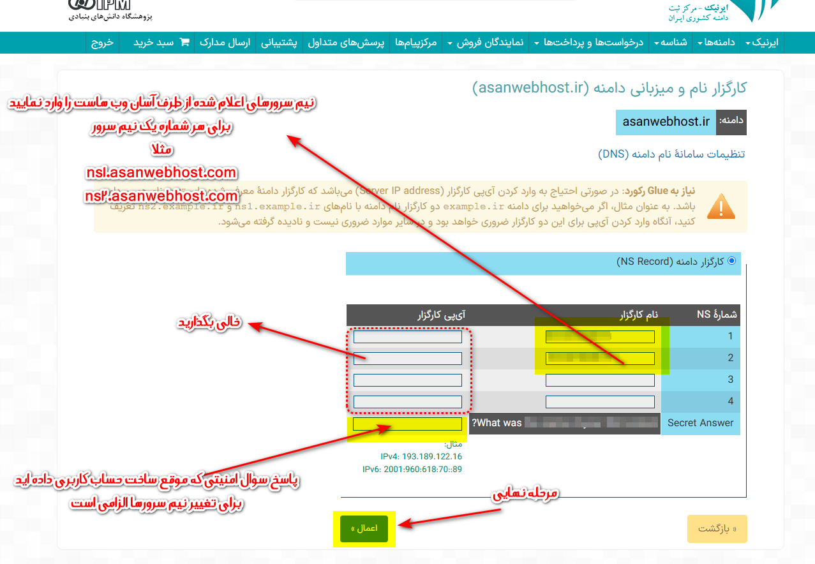Open the دامنه‌ها dropdown menu
This screenshot has height=564, width=815.
pyautogui.click(x=721, y=43)
